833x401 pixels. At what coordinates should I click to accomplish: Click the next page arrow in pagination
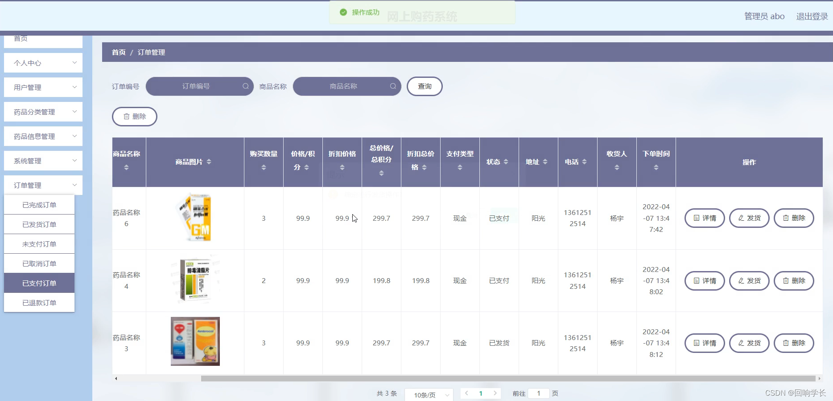coord(495,393)
